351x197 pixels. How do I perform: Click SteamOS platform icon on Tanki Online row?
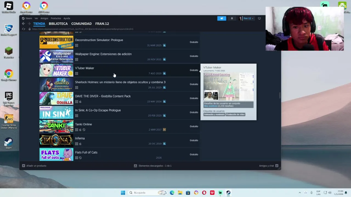tap(84, 130)
